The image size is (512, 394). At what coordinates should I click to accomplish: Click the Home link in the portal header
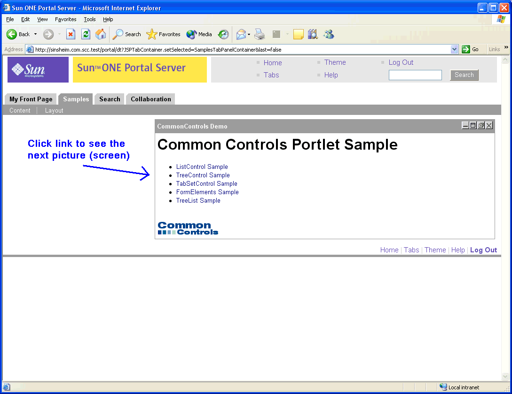coord(273,62)
